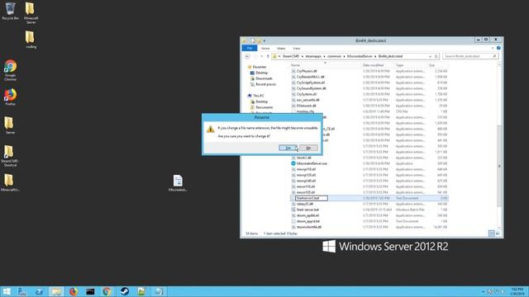Refresh the folder with address bar icon
The height and width of the screenshot is (297, 529).
click(436, 57)
